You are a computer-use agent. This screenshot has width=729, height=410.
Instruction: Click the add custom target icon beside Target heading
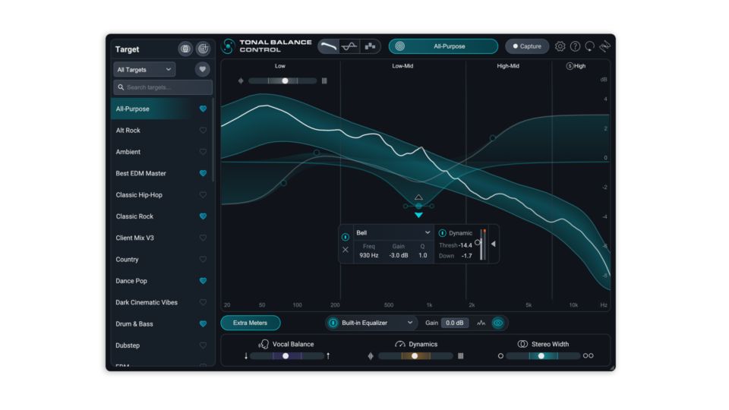tap(203, 49)
